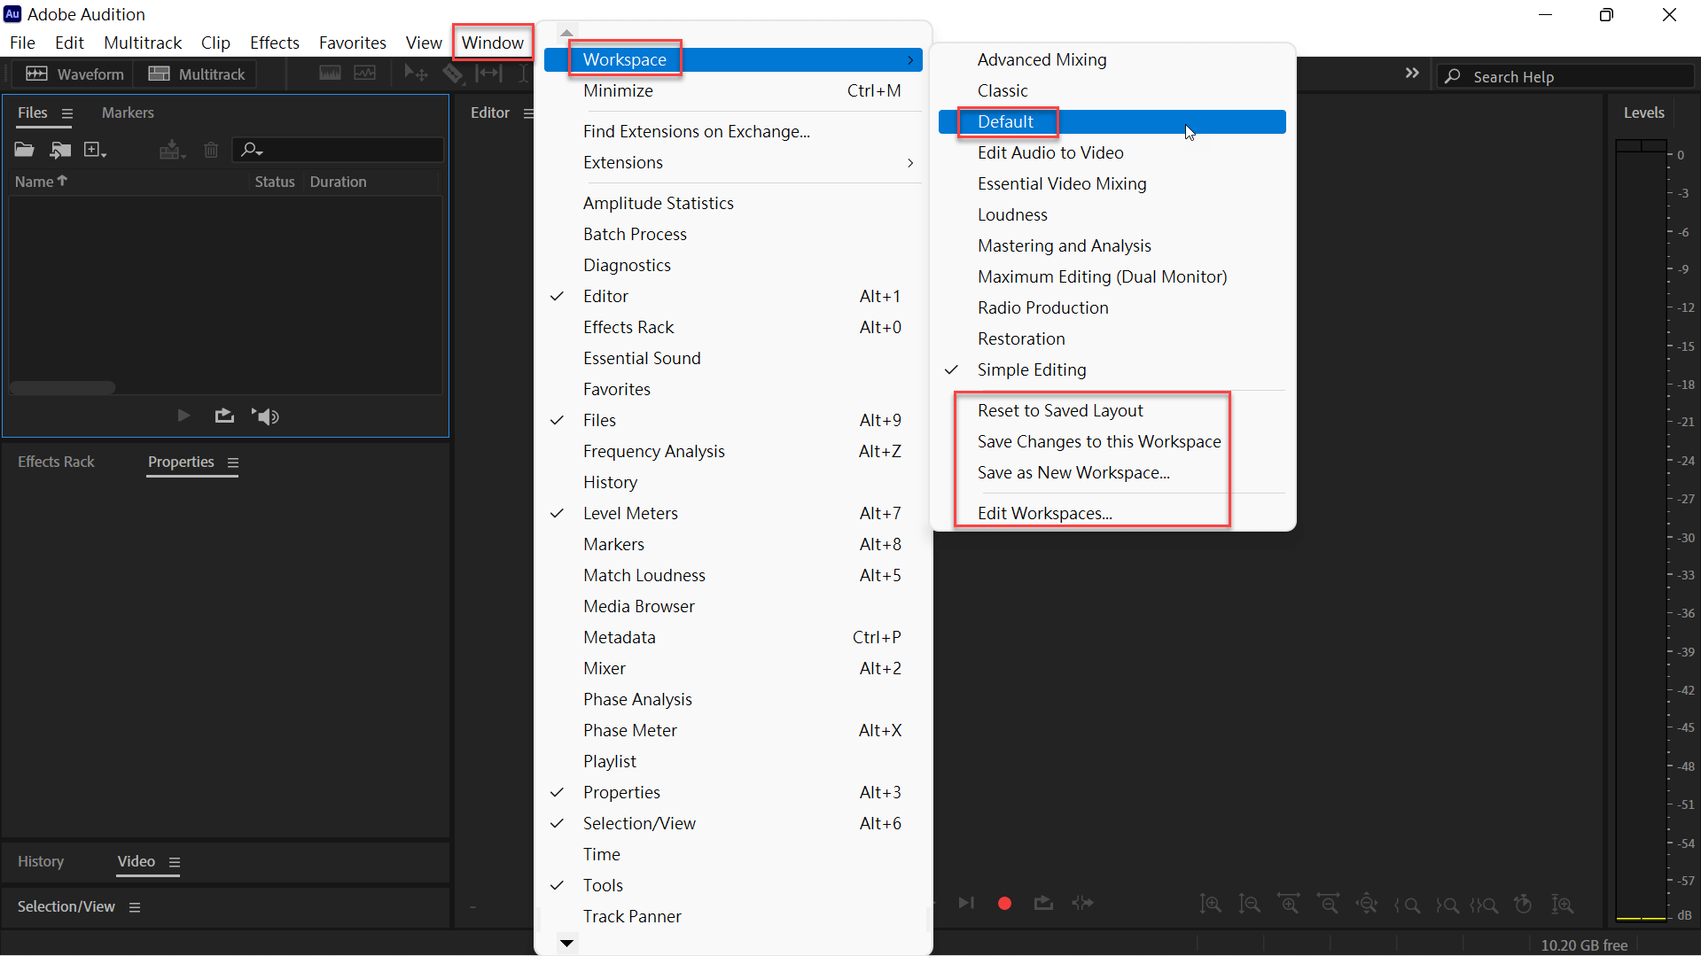Click Zoom In at In Point icon
This screenshot has width=1701, height=956.
pyautogui.click(x=1407, y=904)
